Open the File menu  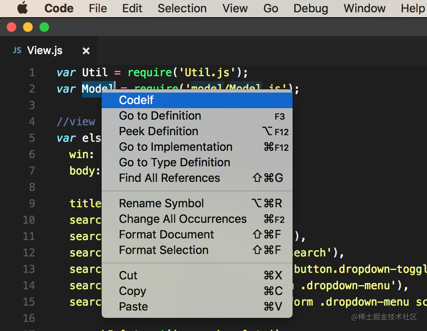coord(98,8)
